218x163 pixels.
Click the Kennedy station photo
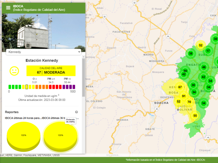[x=43, y=31]
